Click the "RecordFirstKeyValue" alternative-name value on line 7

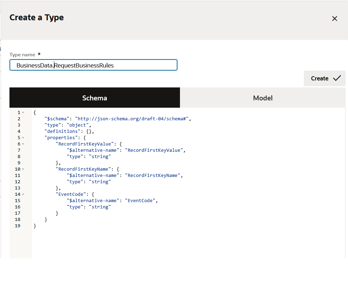[x=154, y=150]
